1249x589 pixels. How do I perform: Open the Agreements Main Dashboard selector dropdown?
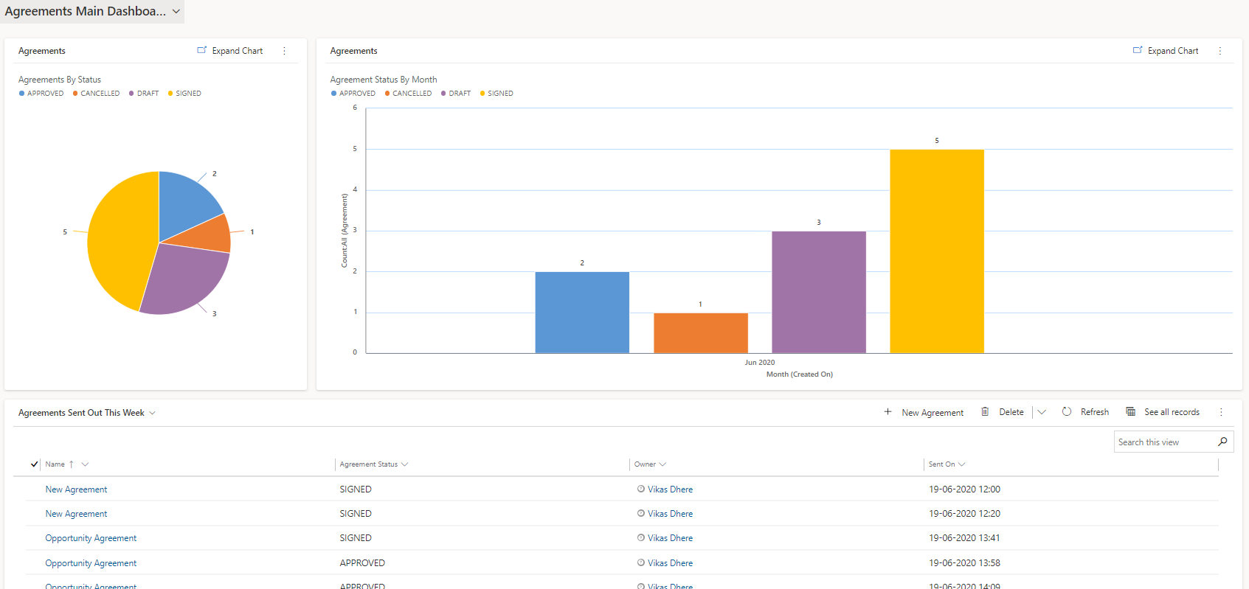(x=92, y=11)
